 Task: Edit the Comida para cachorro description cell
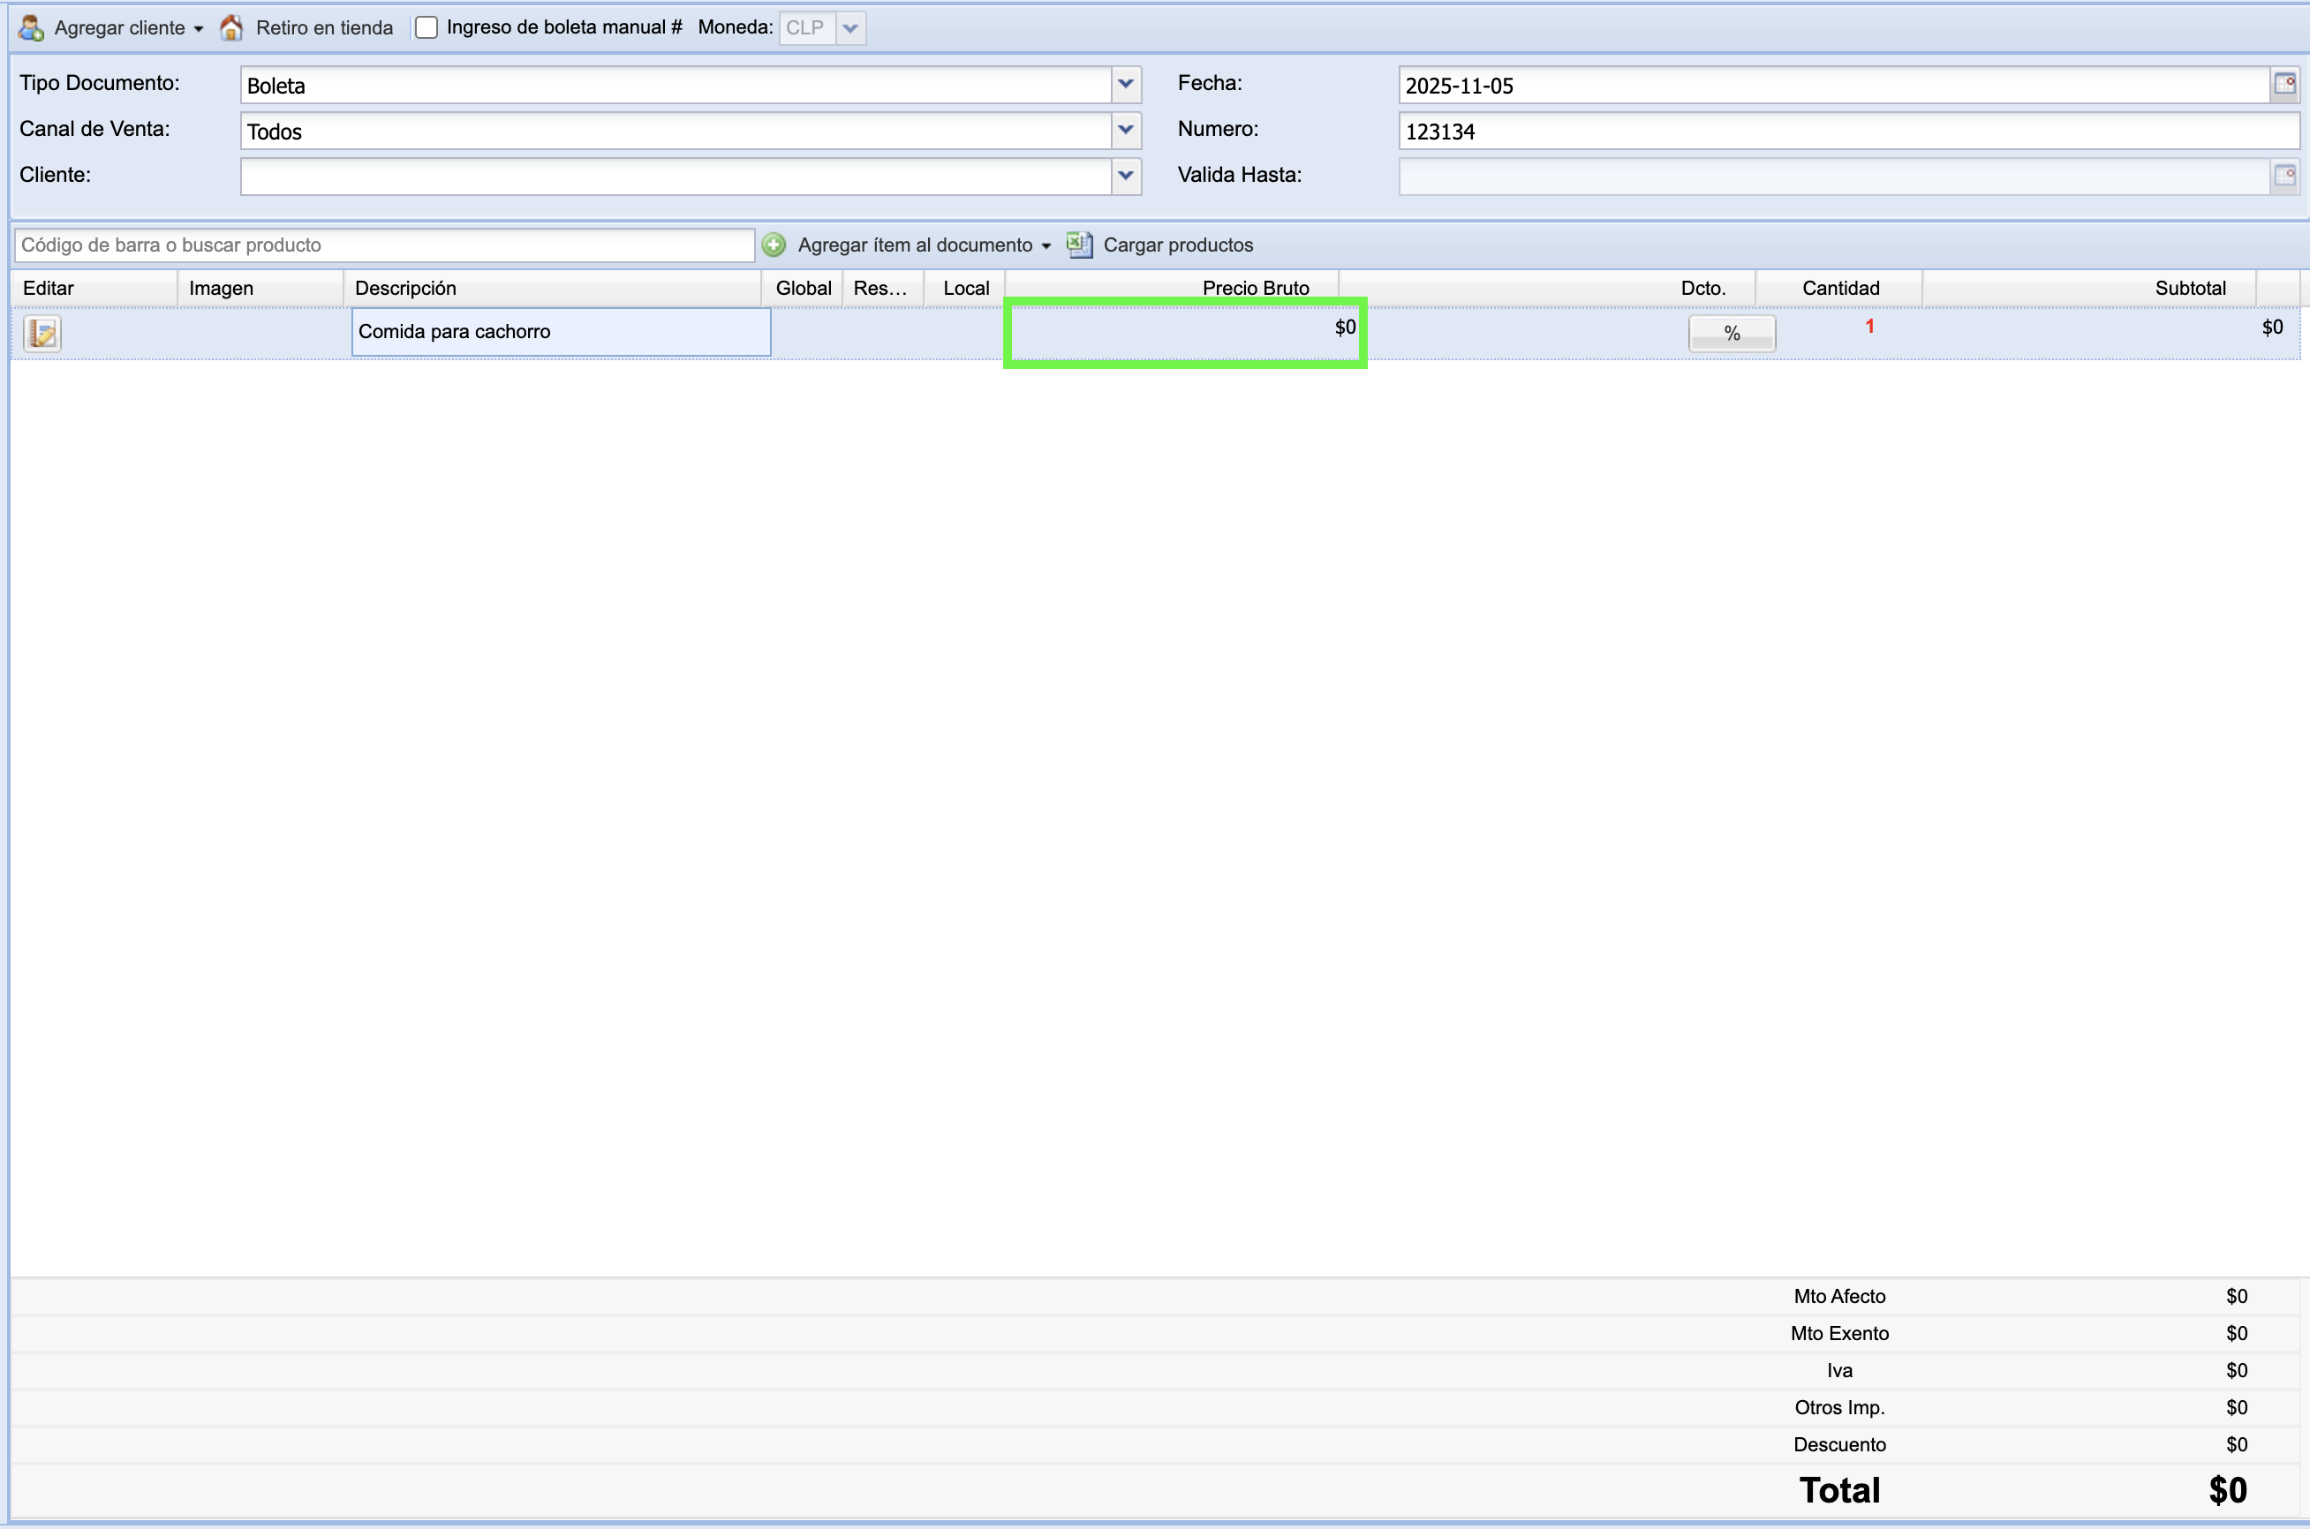coord(561,332)
